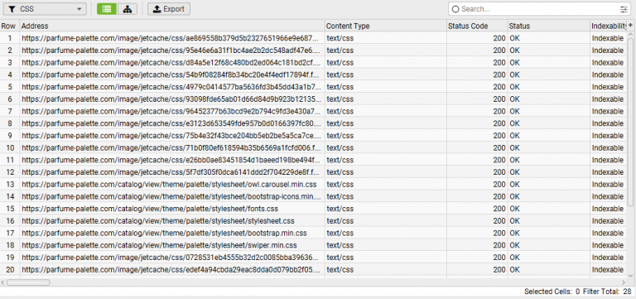Click row number 13 cell

pos(10,184)
